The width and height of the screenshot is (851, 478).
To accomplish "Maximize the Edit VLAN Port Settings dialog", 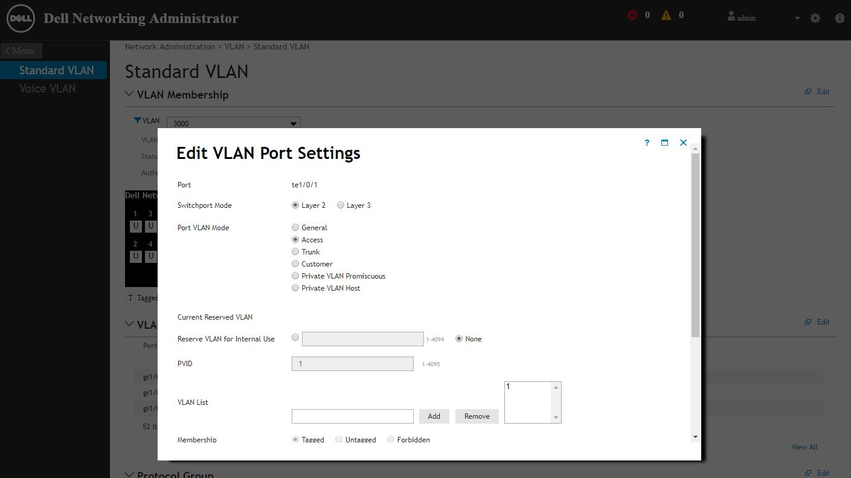I will (x=664, y=143).
